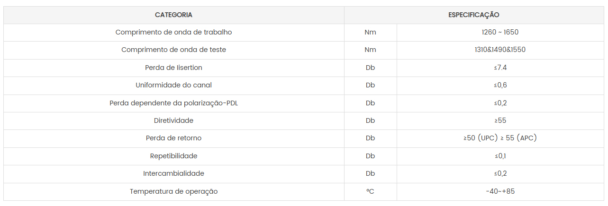
Task: Select the ≤7.4 insertion loss value
Action: click(x=500, y=68)
